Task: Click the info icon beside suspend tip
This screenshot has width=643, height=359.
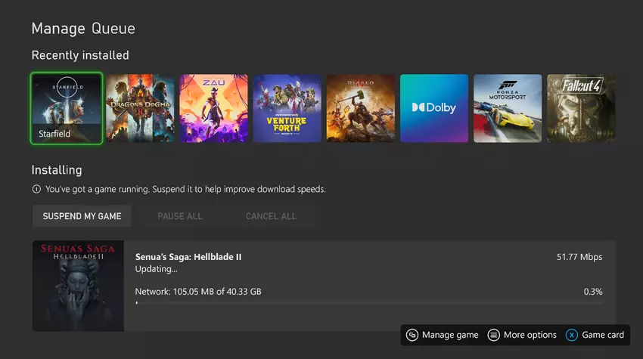Action: coord(36,189)
